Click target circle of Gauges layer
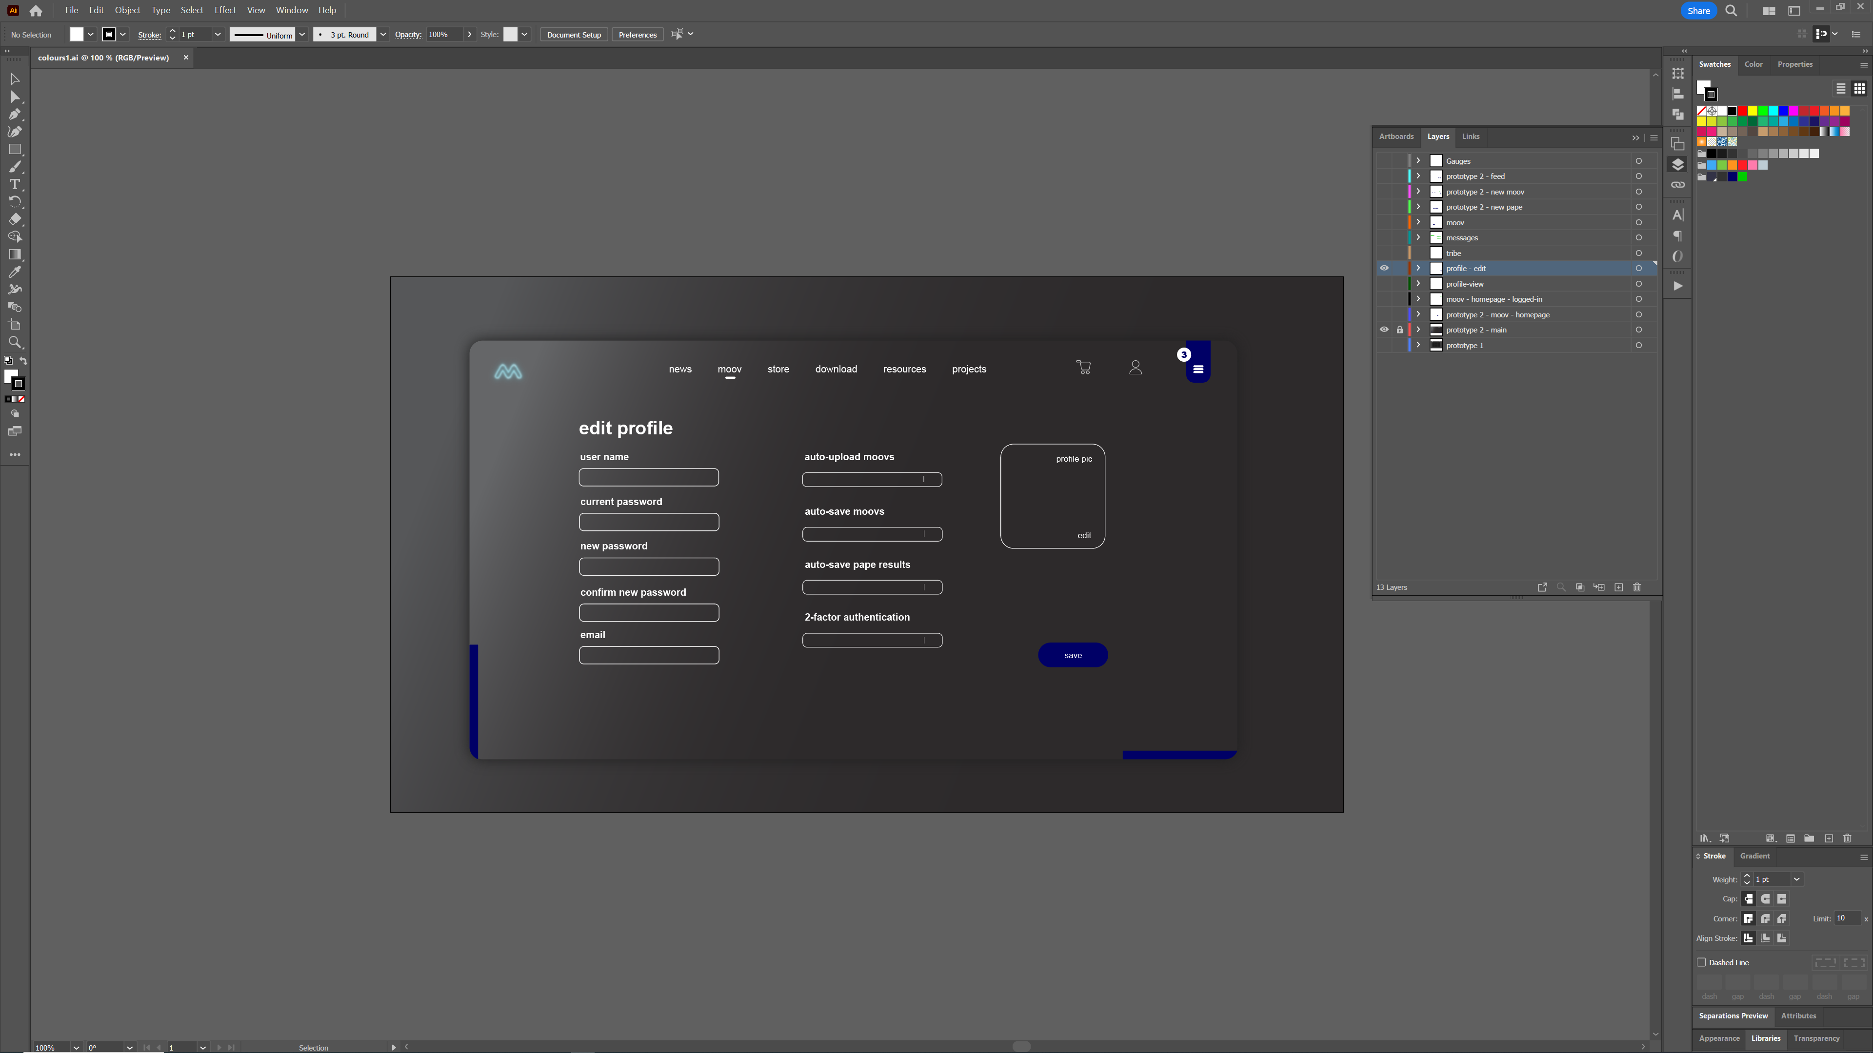This screenshot has width=1873, height=1053. click(1639, 161)
